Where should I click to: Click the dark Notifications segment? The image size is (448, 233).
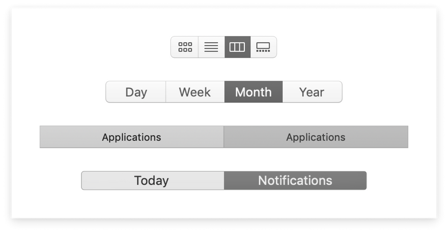[x=295, y=180]
